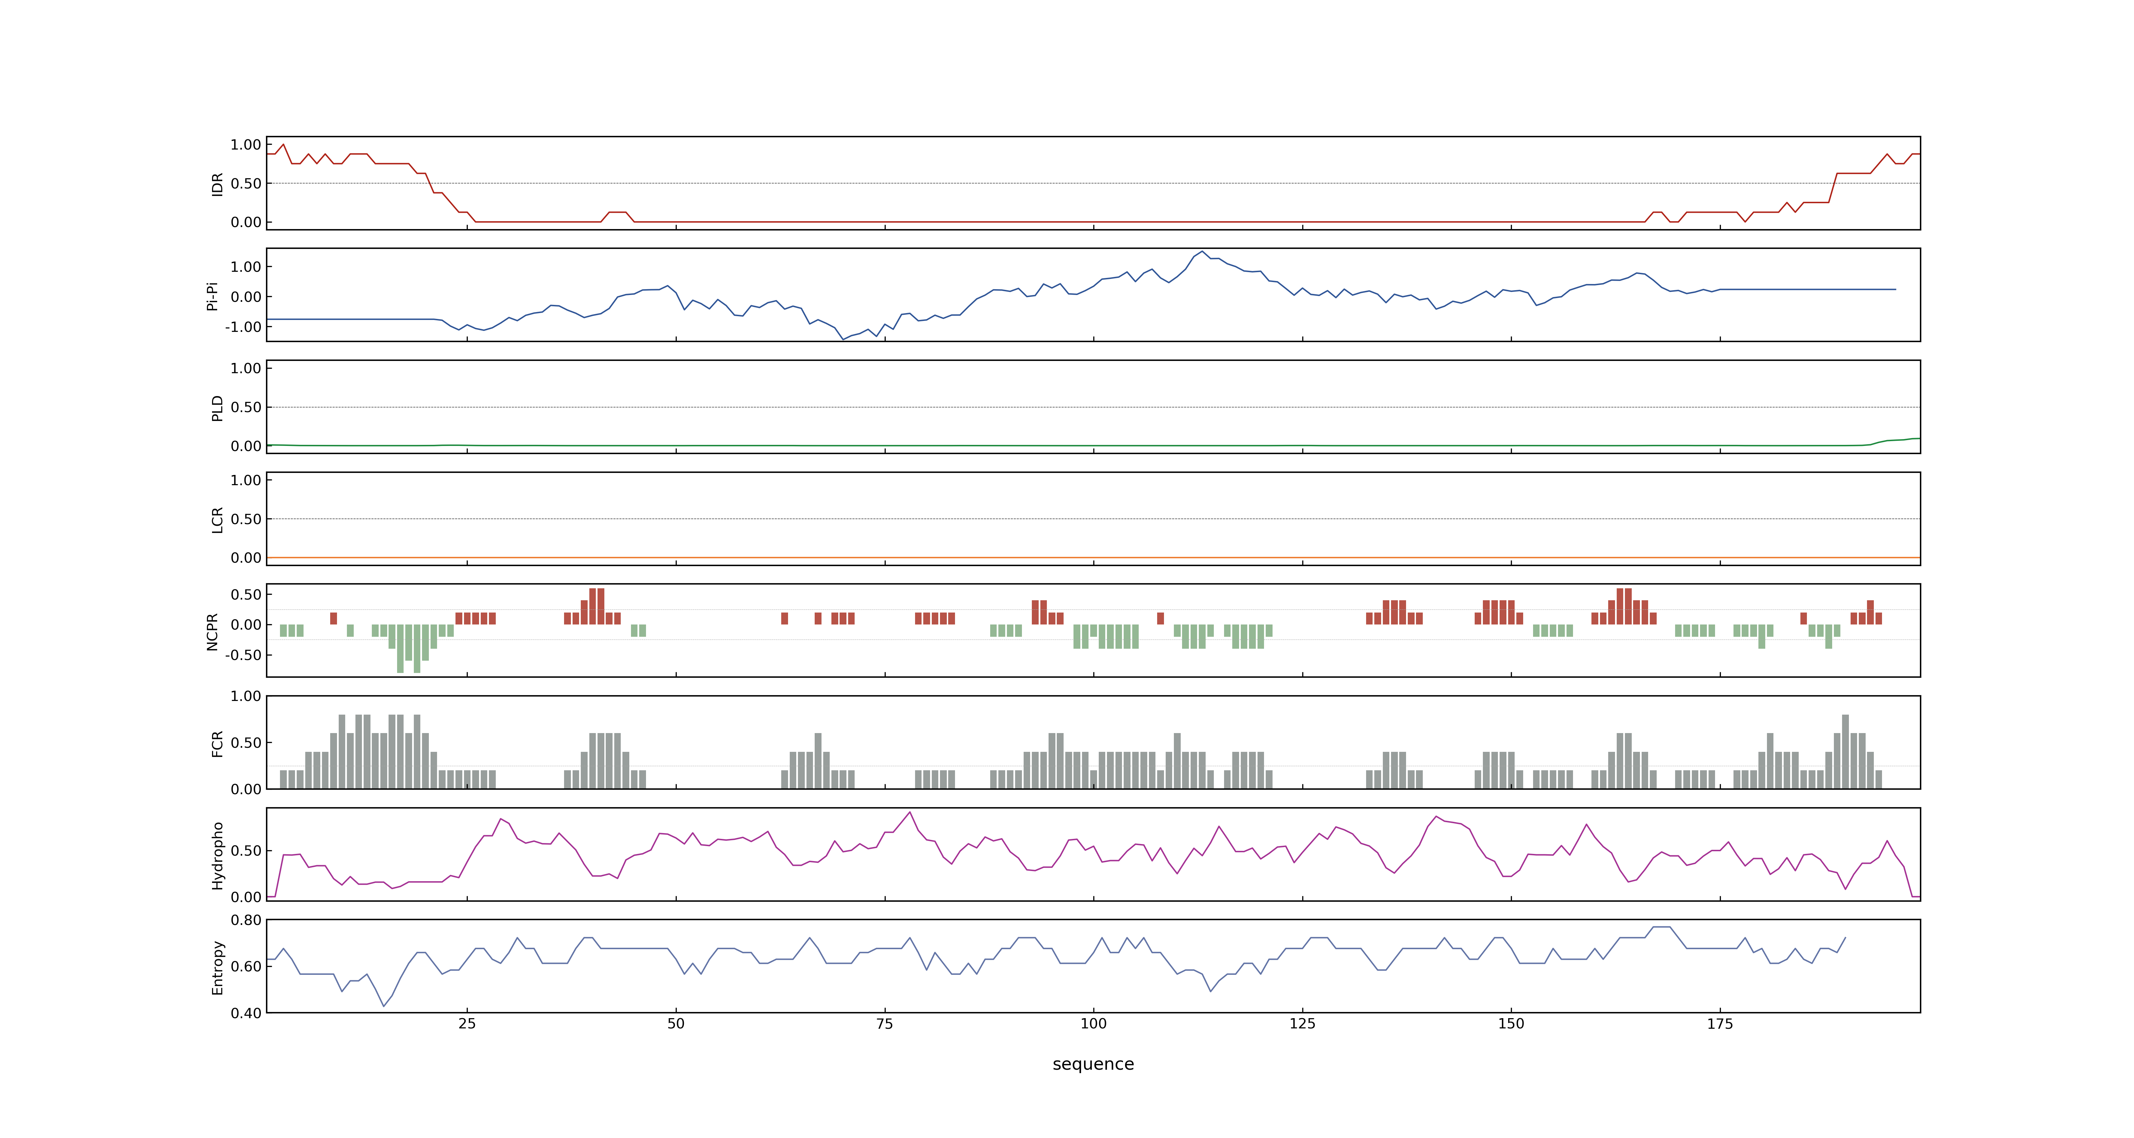The width and height of the screenshot is (2134, 1138).
Task: Click the "0.50" tick of the LCR panel
Action: click(x=246, y=519)
